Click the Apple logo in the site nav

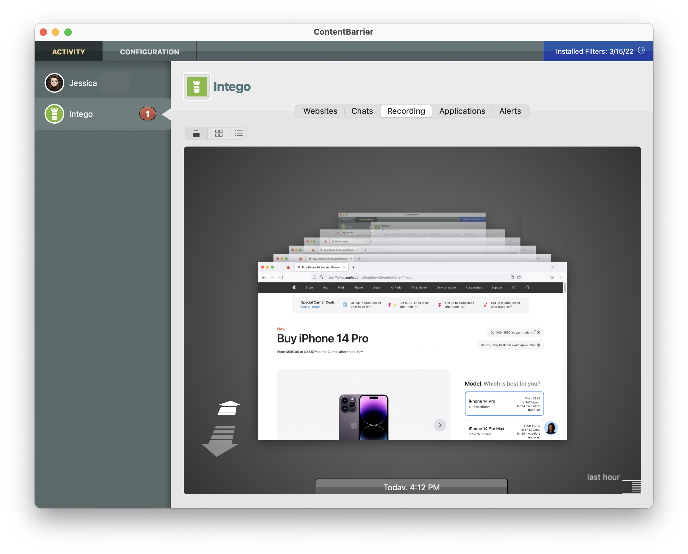(294, 288)
